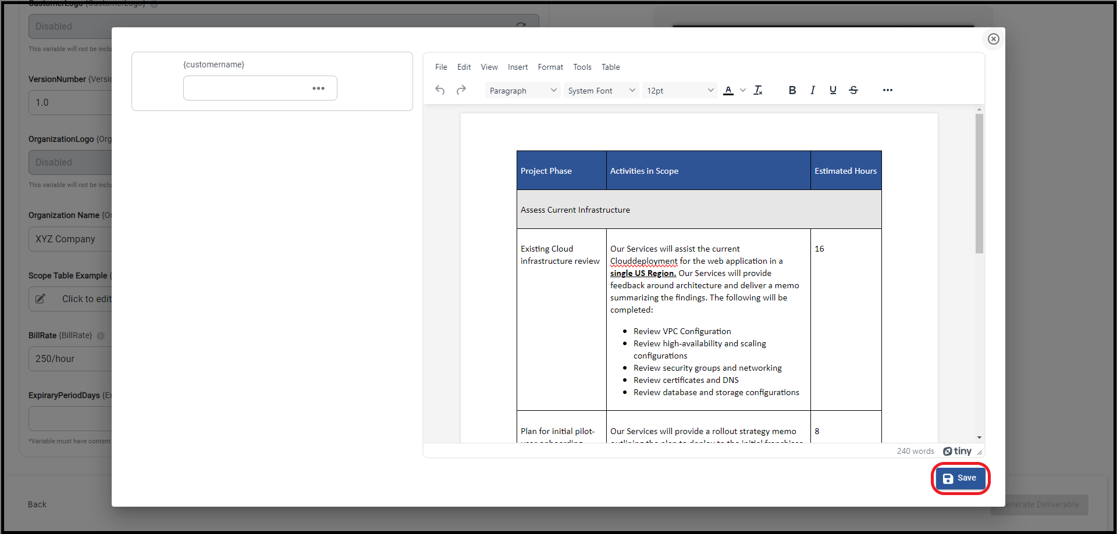Click the 250/hour BillRate field in background
Viewport: 1117px width, 534px height.
[x=70, y=359]
